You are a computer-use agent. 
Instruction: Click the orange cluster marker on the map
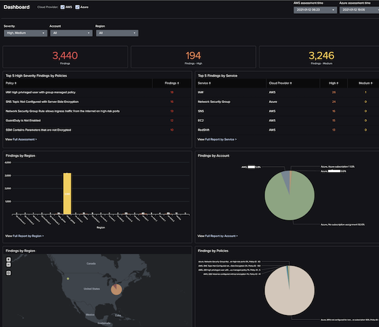pos(116,289)
